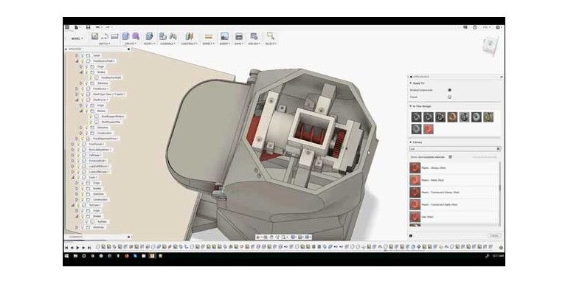
Task: Open the CONSTRUCT menu
Action: pos(189,44)
